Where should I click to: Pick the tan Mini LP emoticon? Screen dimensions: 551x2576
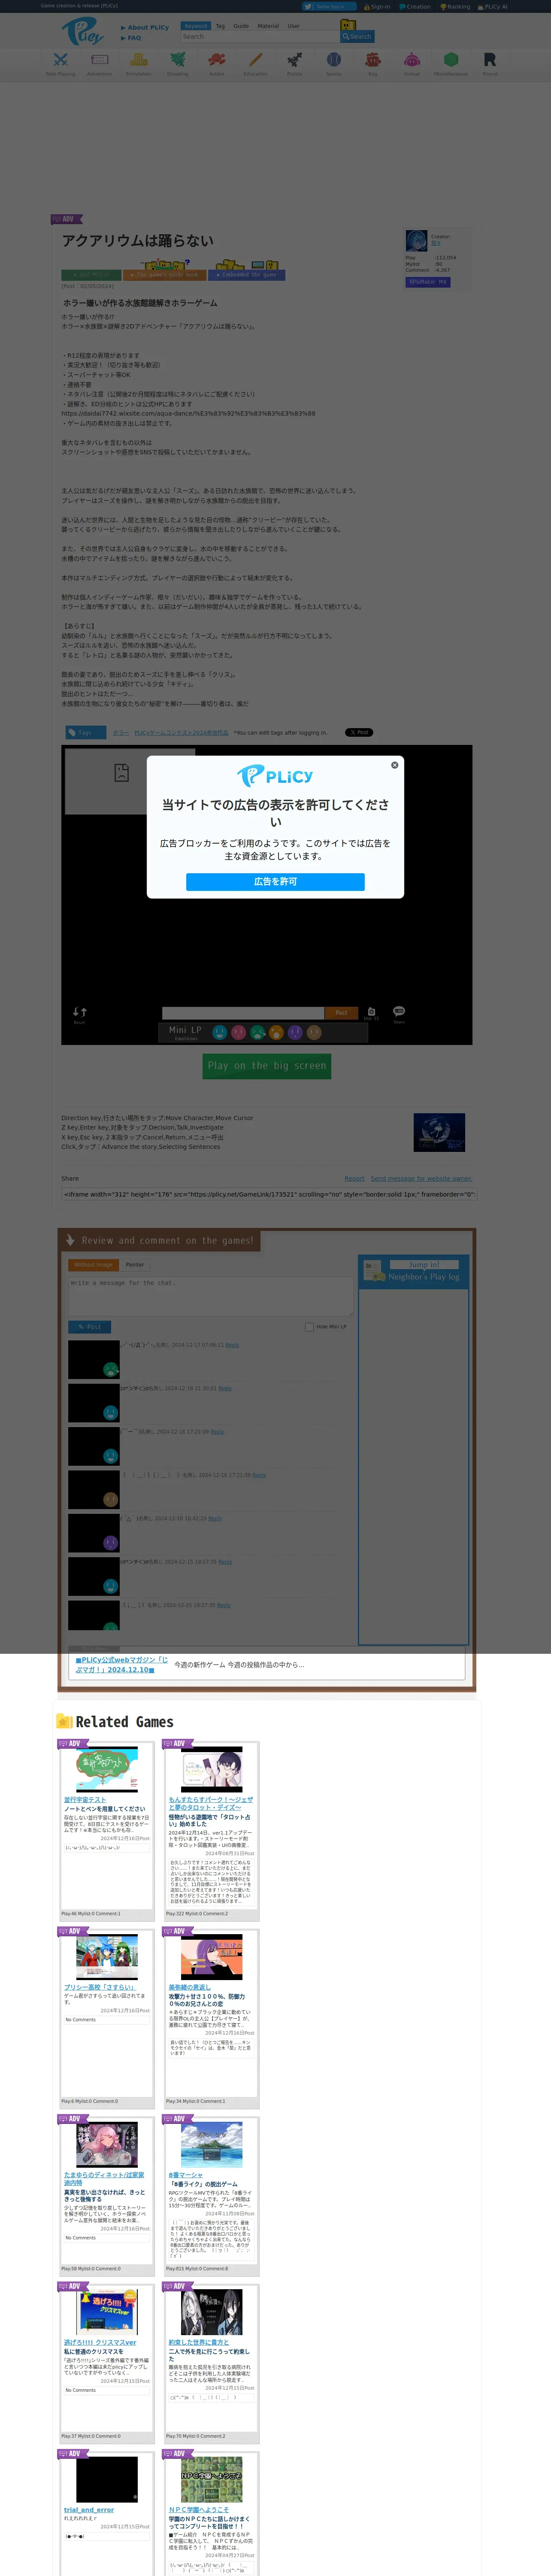coord(314,1032)
